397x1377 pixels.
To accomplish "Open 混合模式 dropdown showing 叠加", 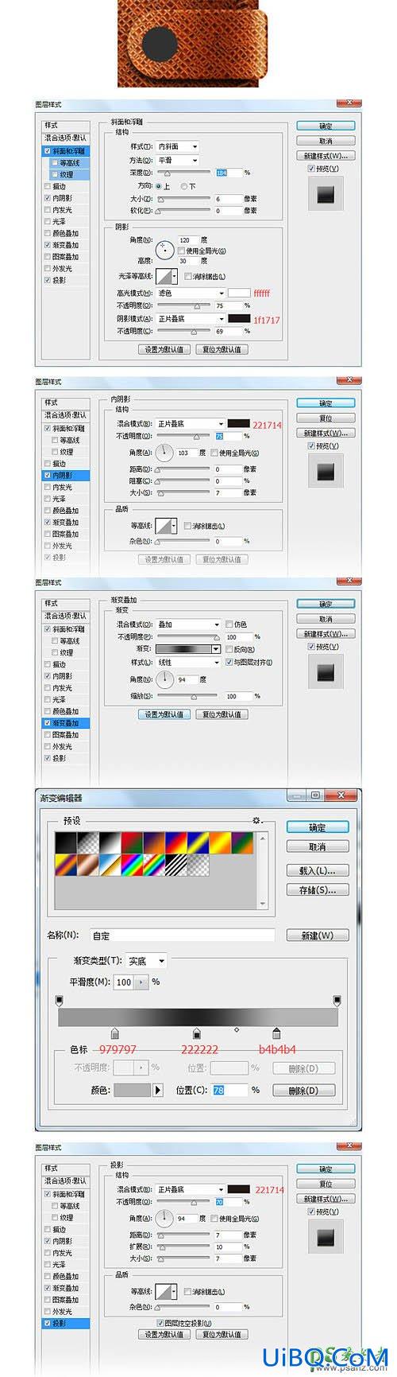I will click(x=187, y=624).
